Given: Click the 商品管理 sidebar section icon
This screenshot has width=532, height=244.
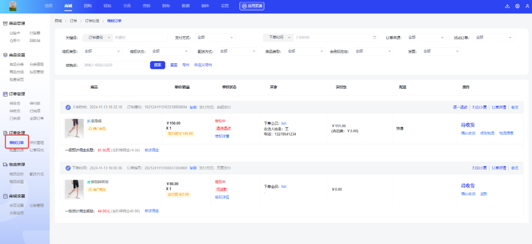Looking at the screenshot, I should (x=5, y=23).
